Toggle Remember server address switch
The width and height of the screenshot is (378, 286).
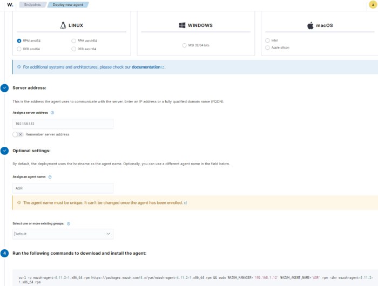pos(18,134)
